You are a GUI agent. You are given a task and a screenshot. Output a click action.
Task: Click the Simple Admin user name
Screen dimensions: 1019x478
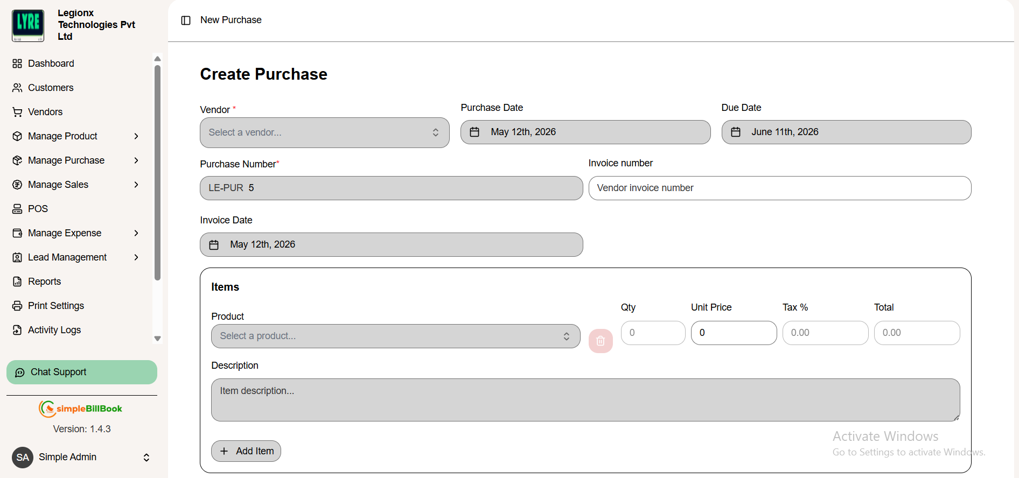click(x=67, y=458)
